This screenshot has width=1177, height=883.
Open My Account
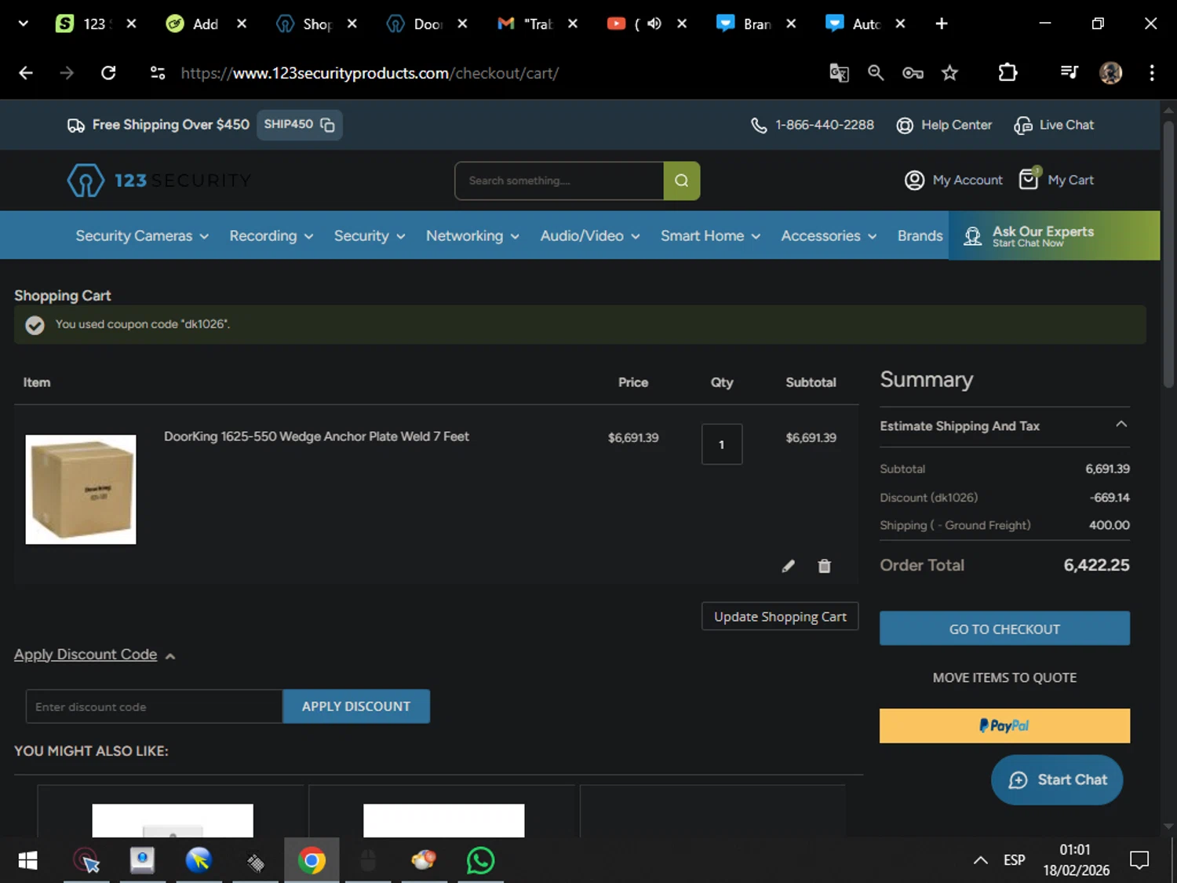953,180
